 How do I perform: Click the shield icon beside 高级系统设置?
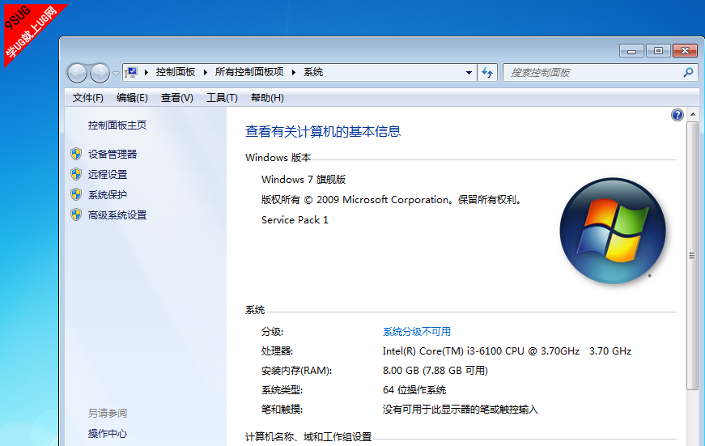(x=76, y=215)
